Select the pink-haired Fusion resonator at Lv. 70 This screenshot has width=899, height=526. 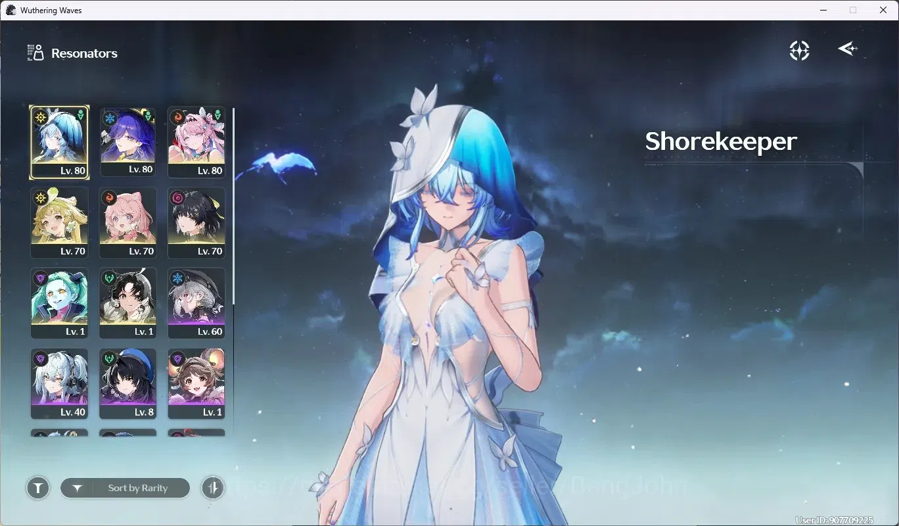click(127, 224)
